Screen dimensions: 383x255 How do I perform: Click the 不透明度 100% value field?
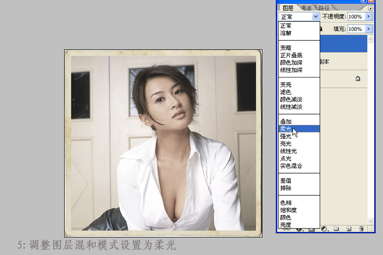click(x=356, y=16)
